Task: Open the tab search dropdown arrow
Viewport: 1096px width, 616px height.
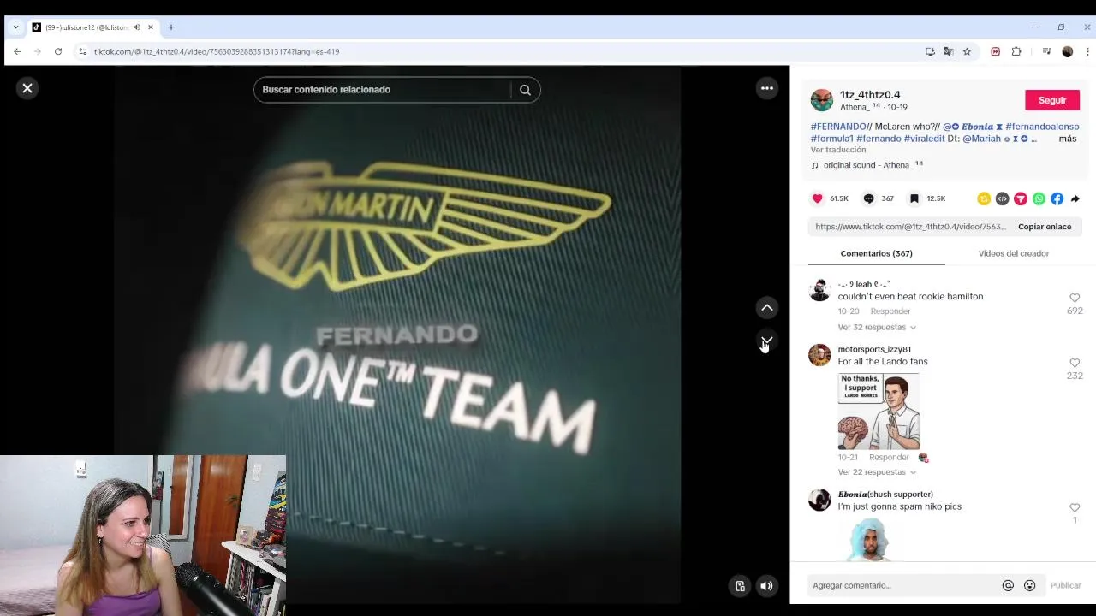Action: point(15,27)
